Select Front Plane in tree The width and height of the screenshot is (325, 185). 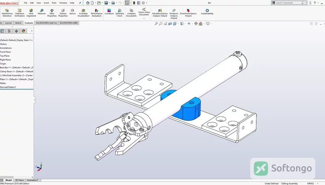click(5, 52)
